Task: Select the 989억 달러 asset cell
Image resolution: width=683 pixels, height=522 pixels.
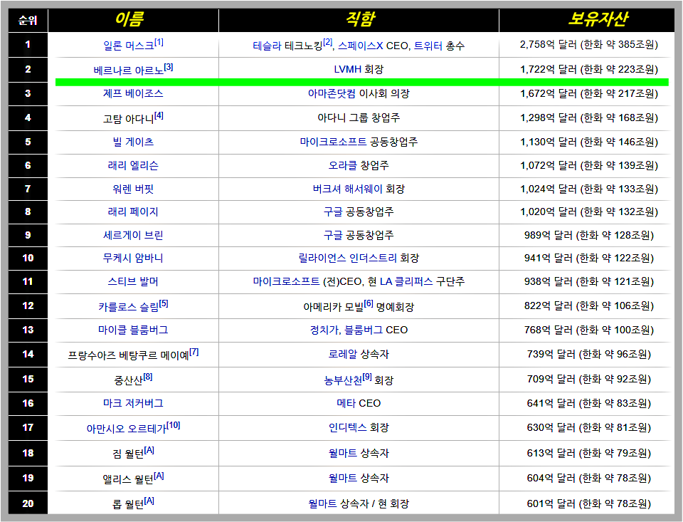Action: click(x=589, y=235)
